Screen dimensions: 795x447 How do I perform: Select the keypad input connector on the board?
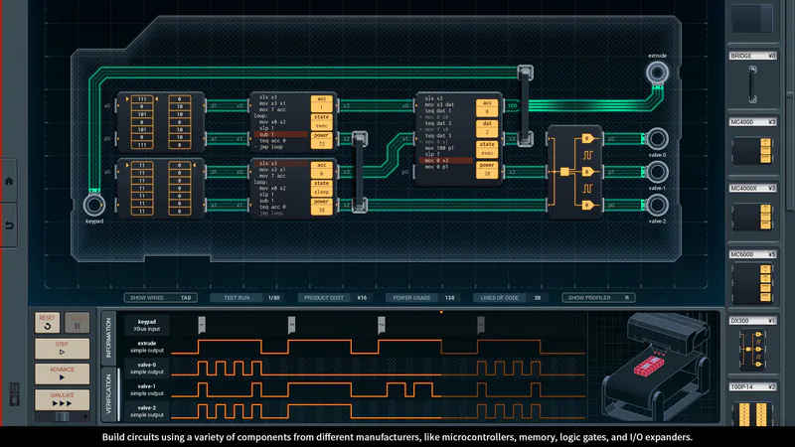click(93, 205)
